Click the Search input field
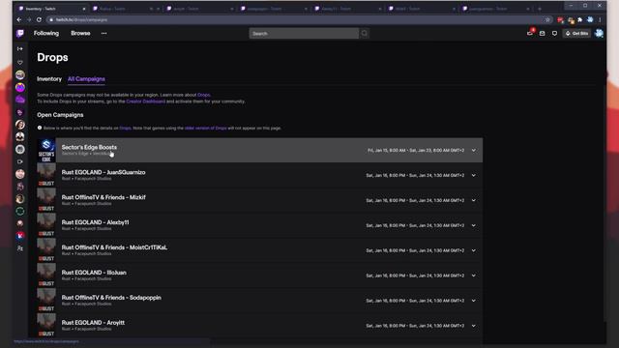619x348 pixels. (x=304, y=34)
